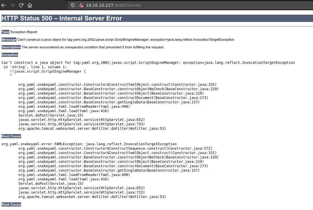Click the server encountered unexpected condition text
The height and width of the screenshot is (210, 313).
point(93,47)
